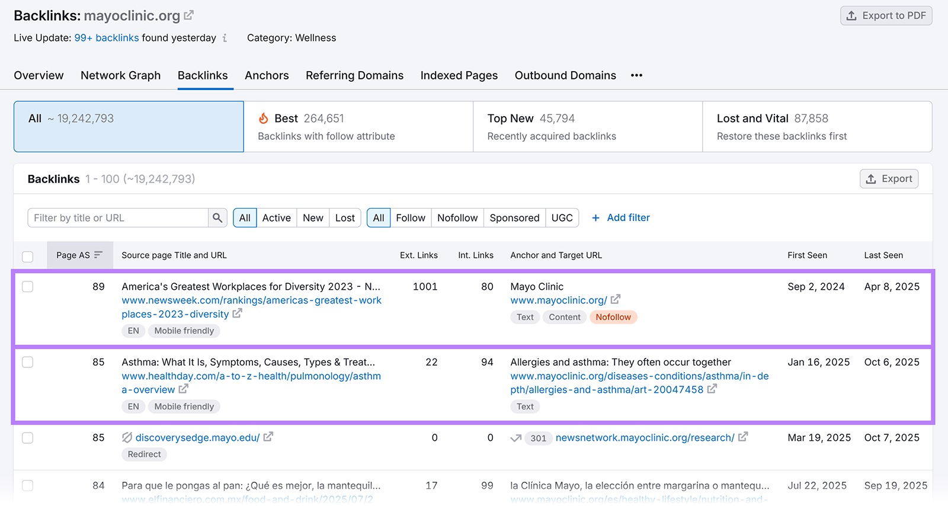Image resolution: width=948 pixels, height=506 pixels.
Task: Open the Anchors tab
Action: pos(267,75)
